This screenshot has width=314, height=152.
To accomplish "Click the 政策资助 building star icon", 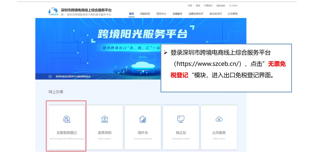I will pos(105,119).
